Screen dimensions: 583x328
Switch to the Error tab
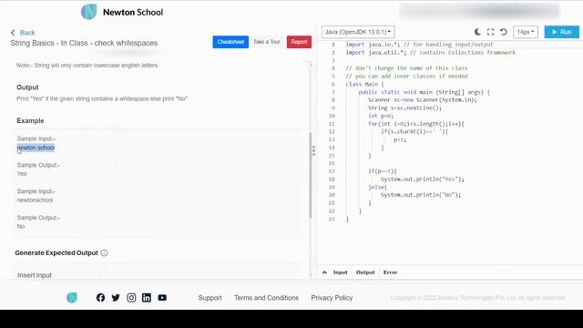tap(391, 272)
